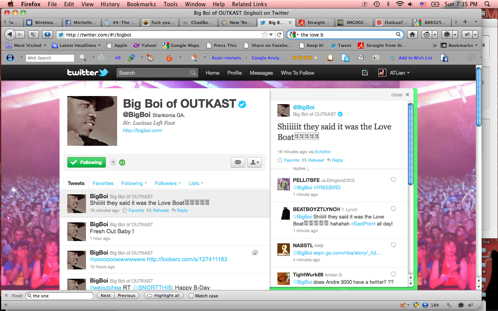Screen dimensions: 498x311
Task: Click the Firefox home button
Action: tap(412, 35)
